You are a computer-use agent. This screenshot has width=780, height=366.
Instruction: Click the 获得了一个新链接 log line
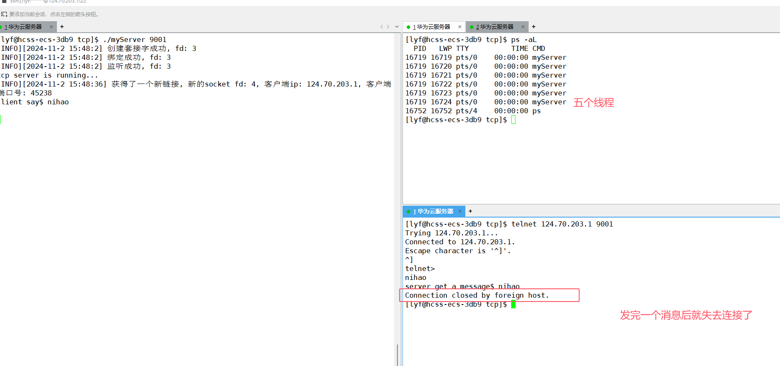pyautogui.click(x=196, y=89)
